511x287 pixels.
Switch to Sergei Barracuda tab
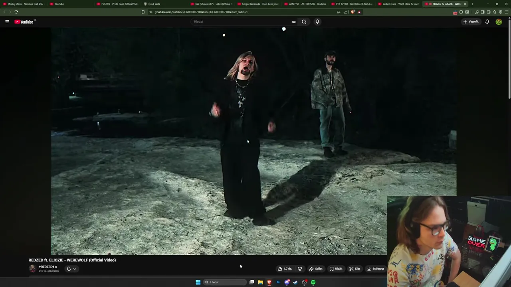coord(258,4)
